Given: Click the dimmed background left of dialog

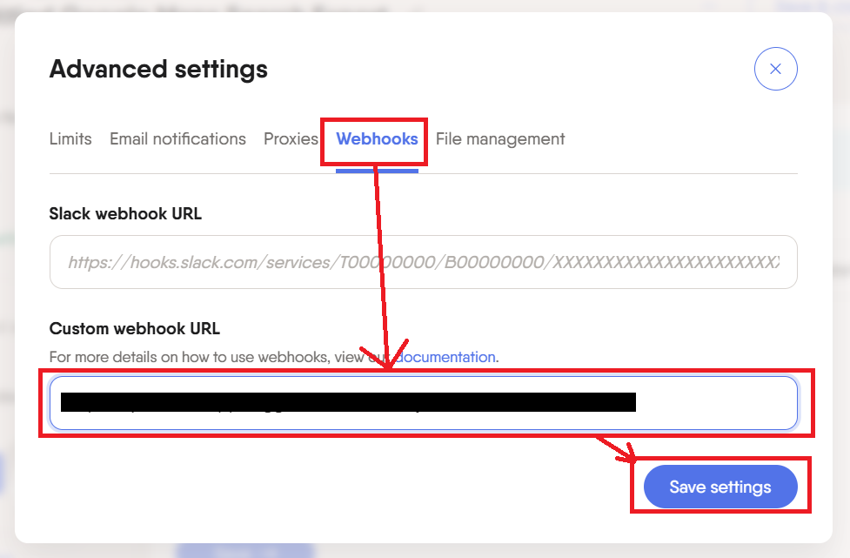Looking at the screenshot, I should pyautogui.click(x=6, y=261).
